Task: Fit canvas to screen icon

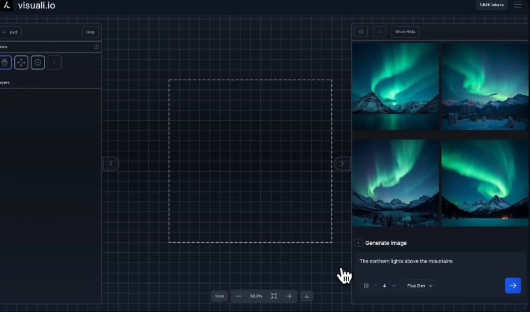Action: 274,296
